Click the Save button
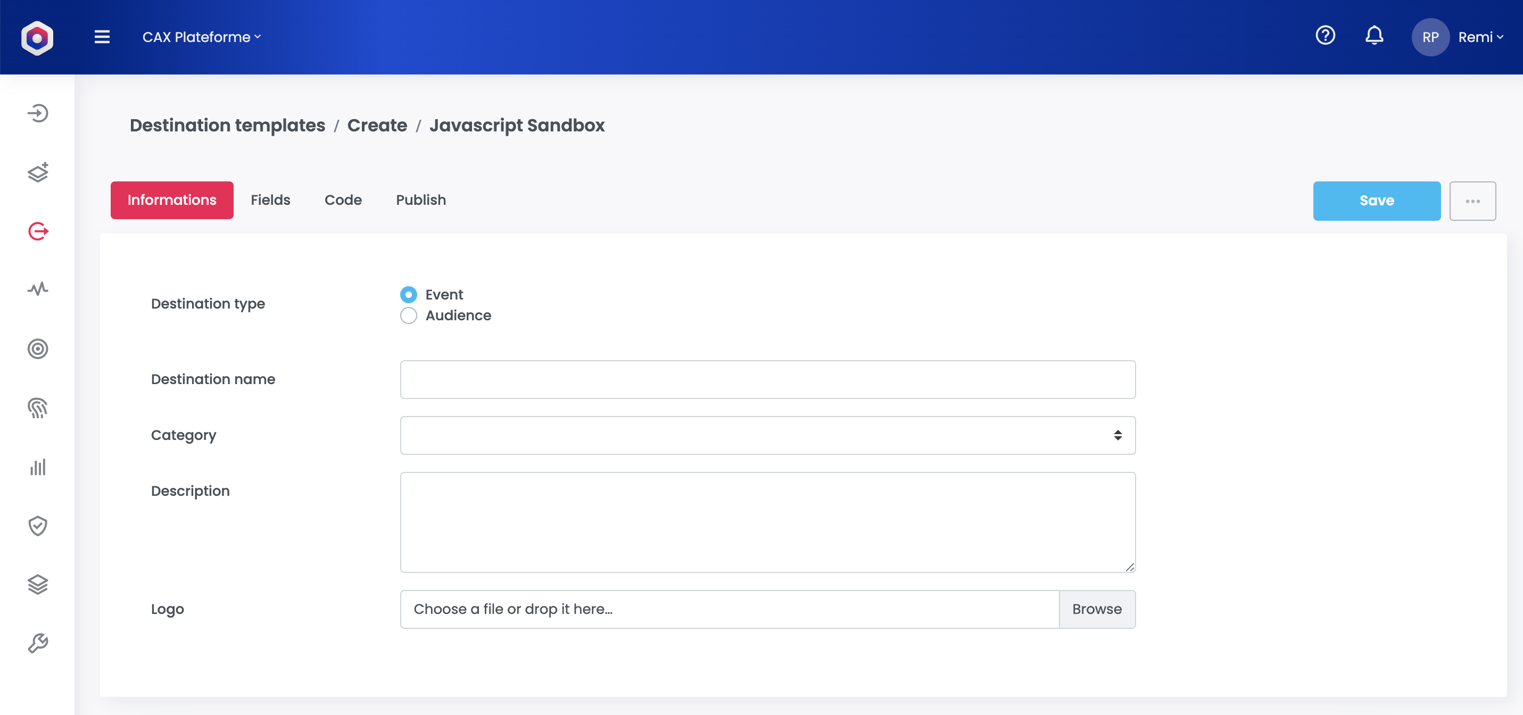 [1376, 201]
